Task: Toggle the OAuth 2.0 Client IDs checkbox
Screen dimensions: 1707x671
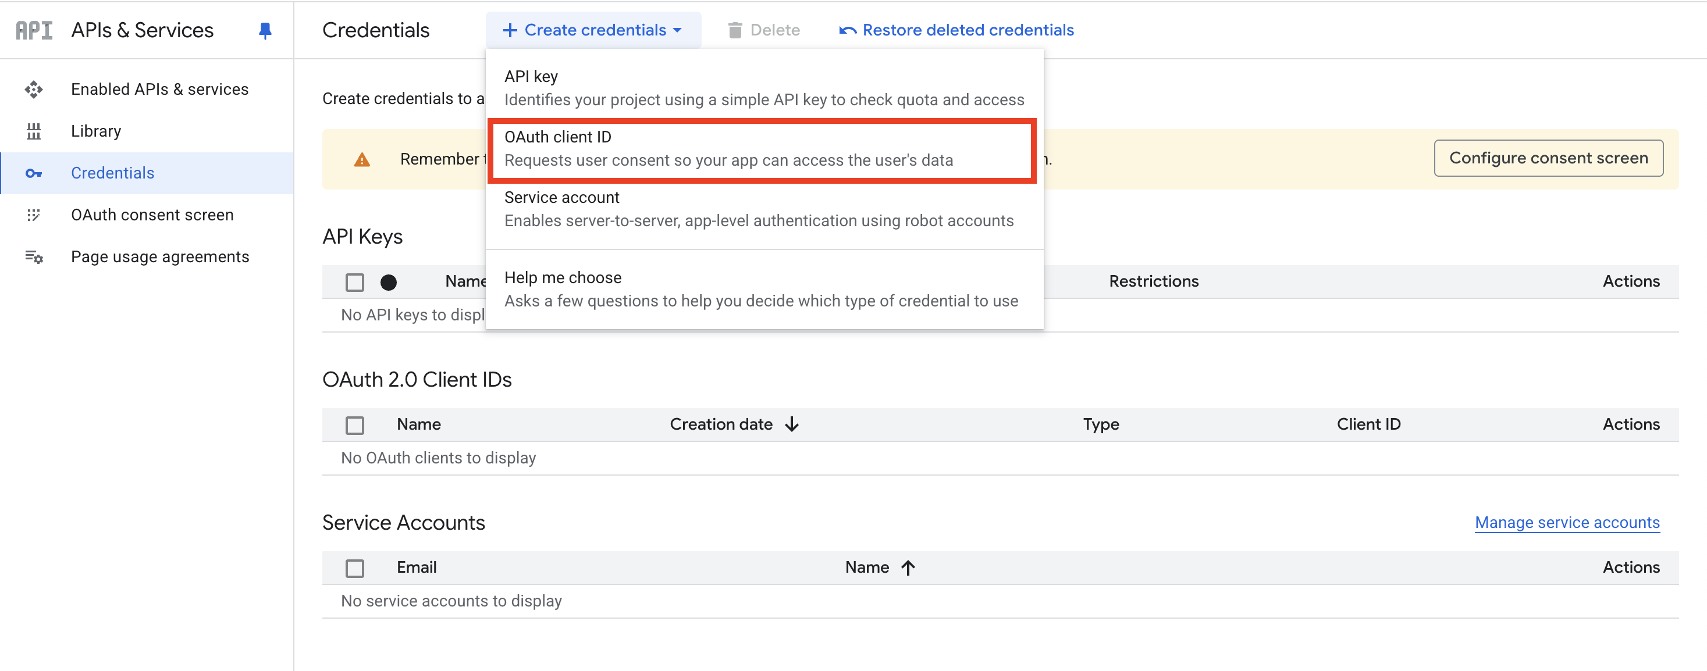Action: pyautogui.click(x=354, y=425)
